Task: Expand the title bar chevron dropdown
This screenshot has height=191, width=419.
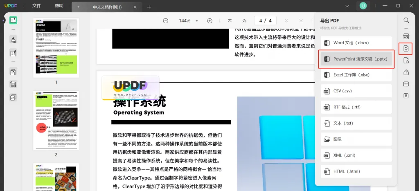Action: point(347,6)
